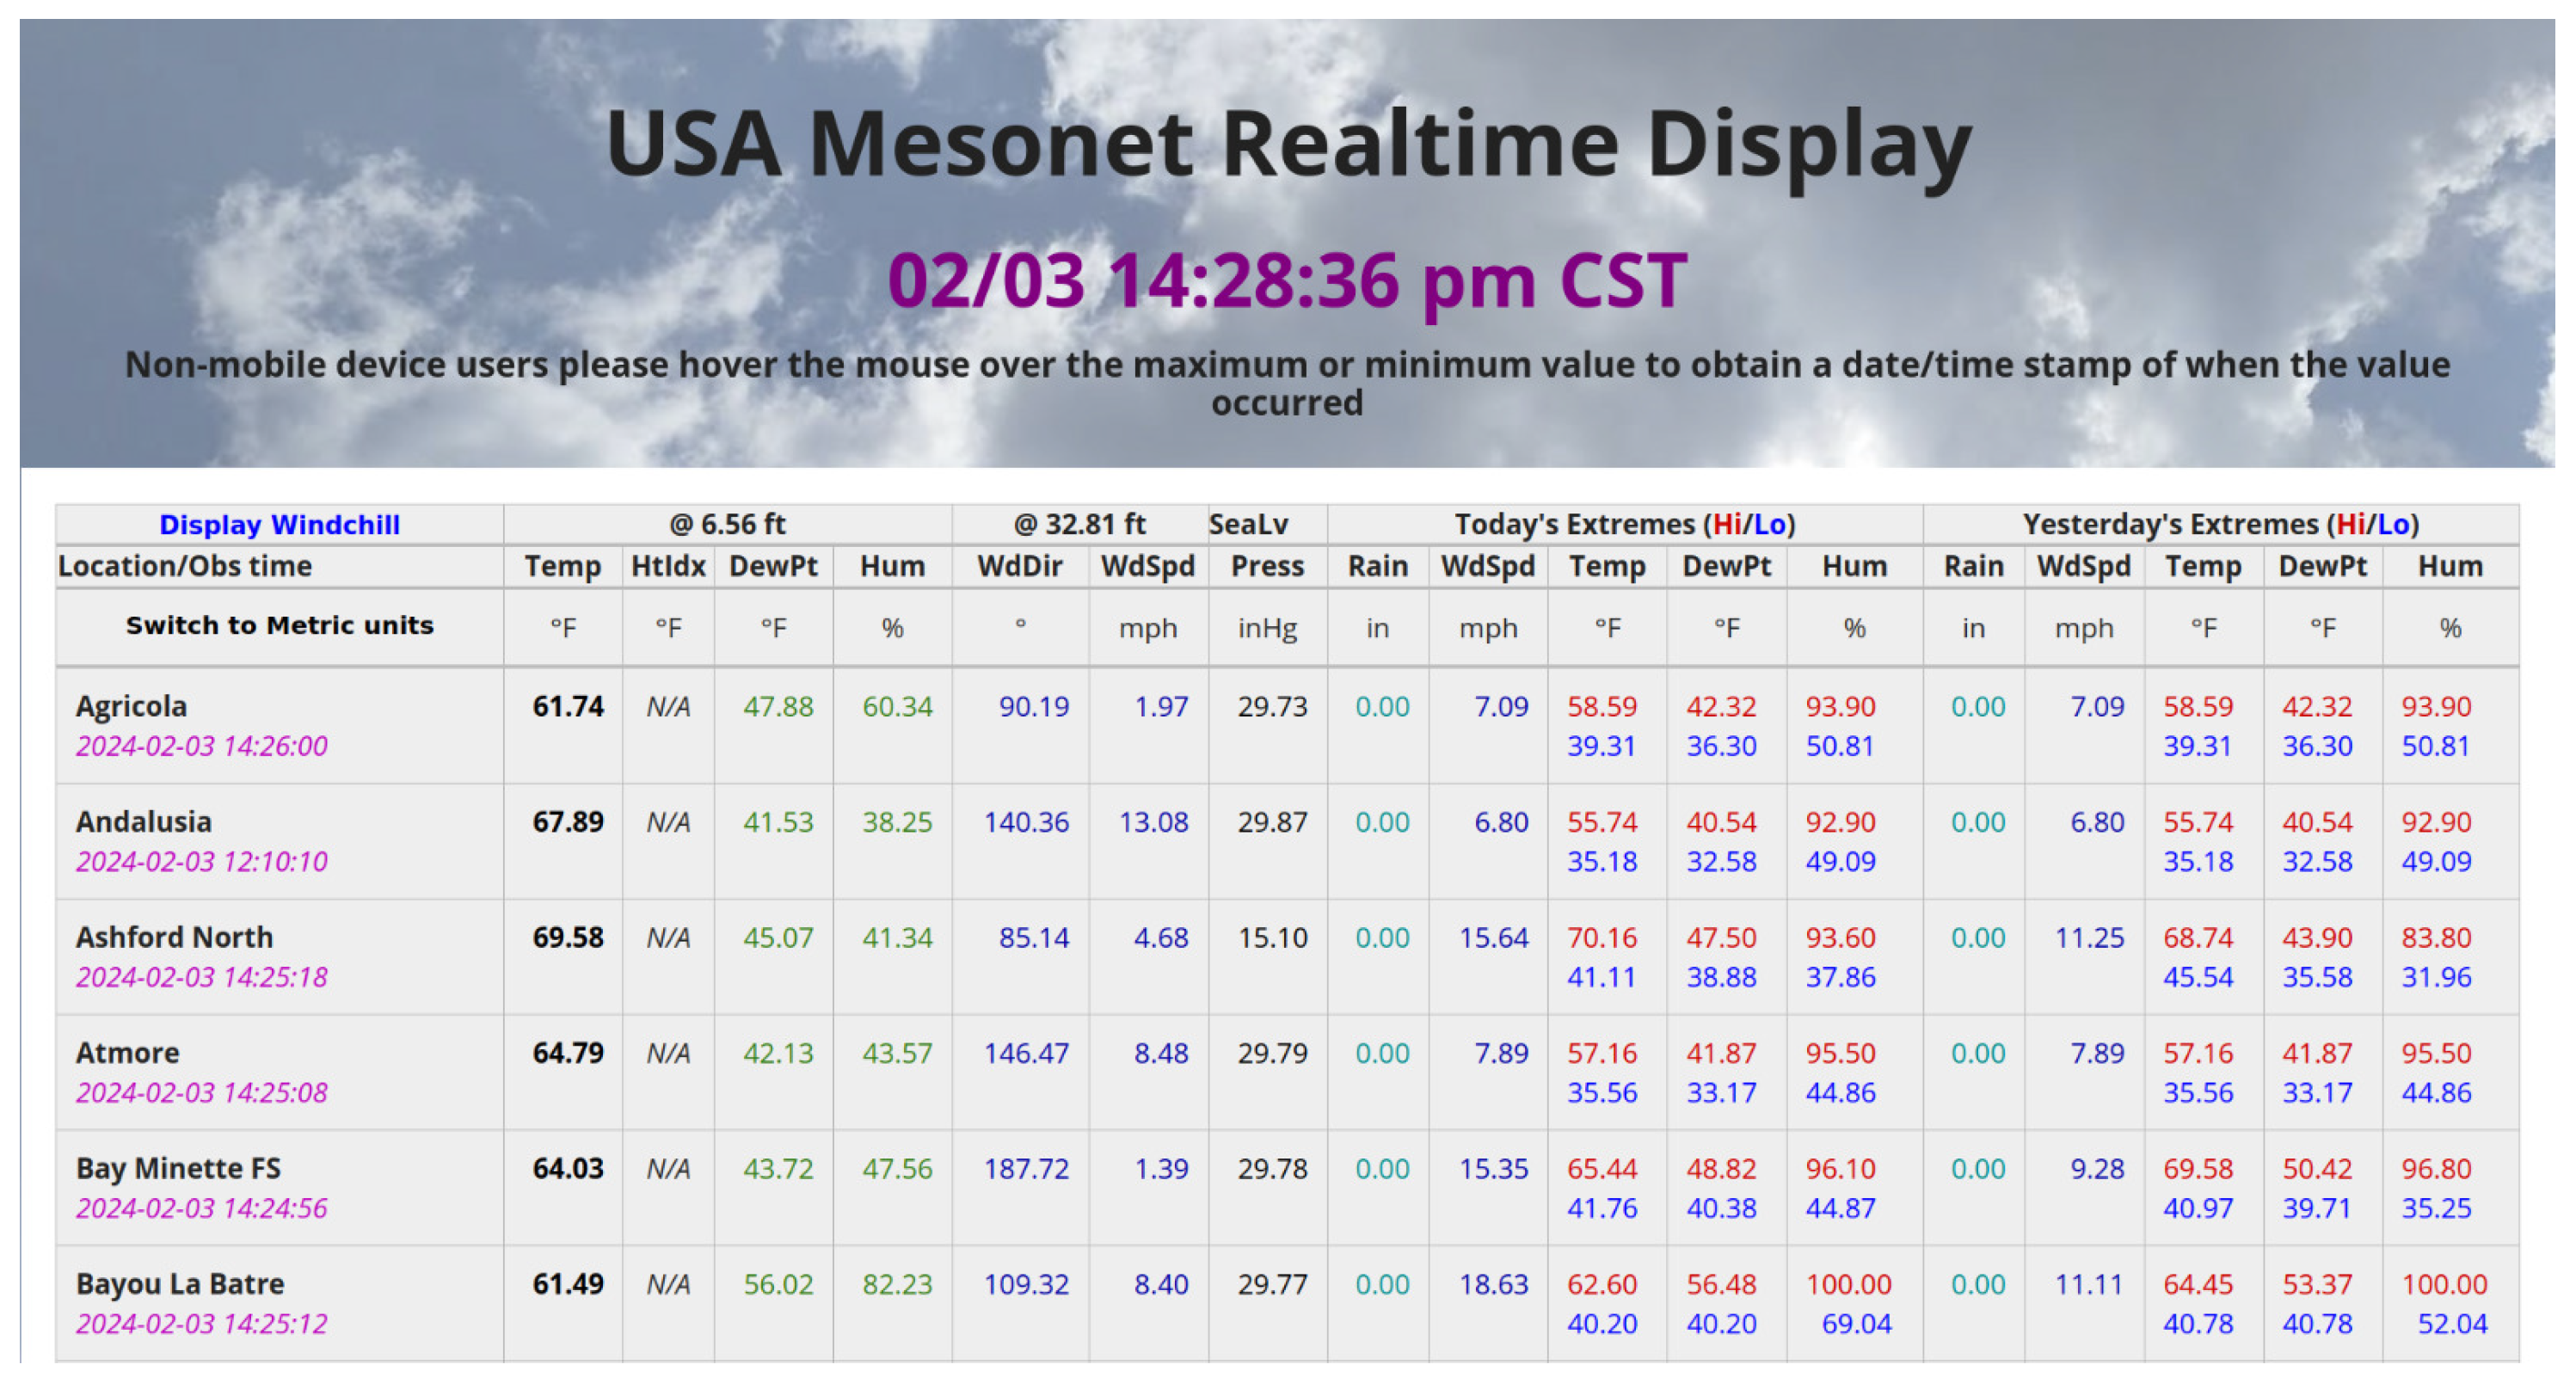Click Atmore current temperature 64.79
The width and height of the screenshot is (2576, 1389).
click(x=567, y=1052)
